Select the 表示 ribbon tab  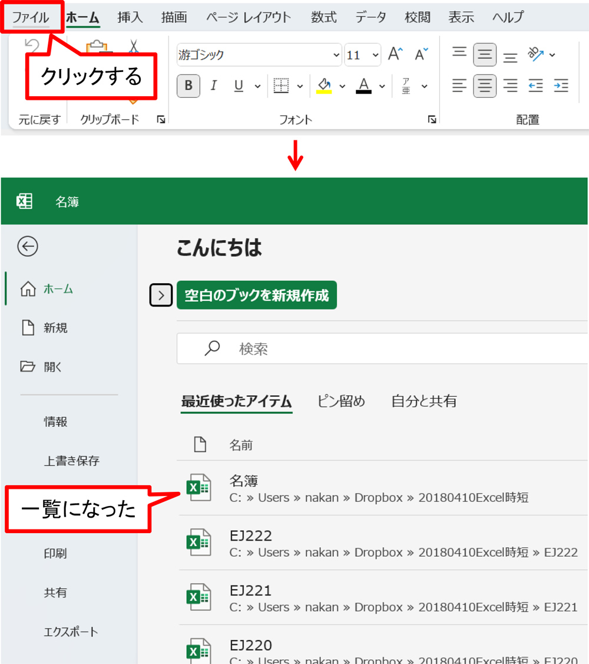click(461, 17)
